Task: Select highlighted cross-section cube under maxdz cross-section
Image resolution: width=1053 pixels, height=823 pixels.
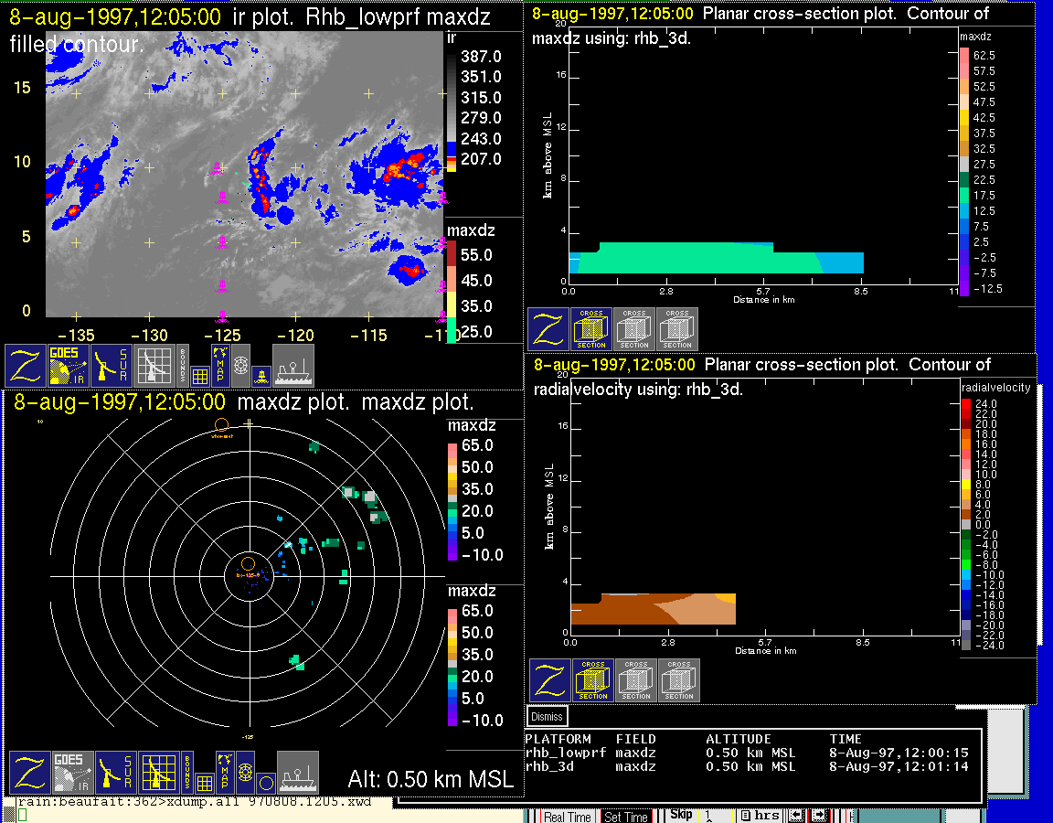Action: click(x=591, y=329)
